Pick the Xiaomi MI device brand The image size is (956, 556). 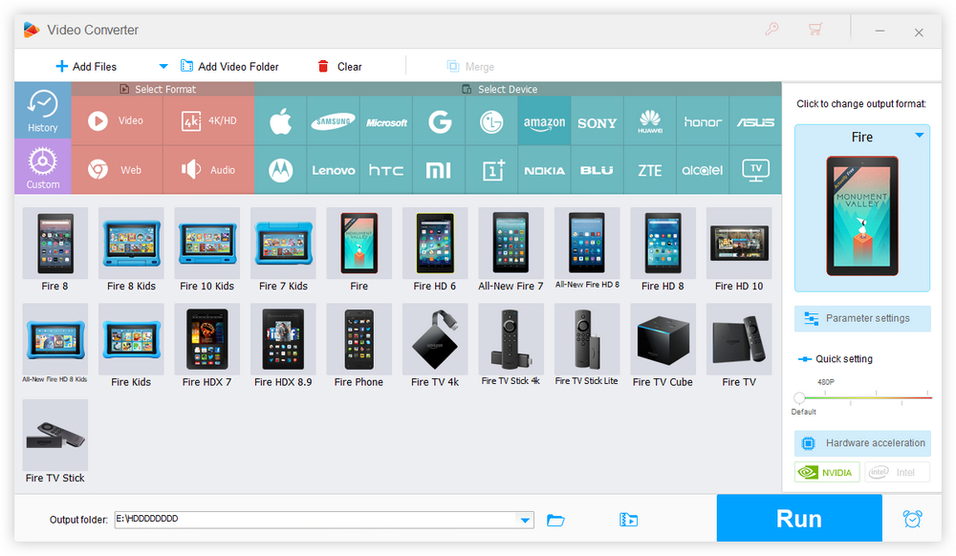pos(439,170)
